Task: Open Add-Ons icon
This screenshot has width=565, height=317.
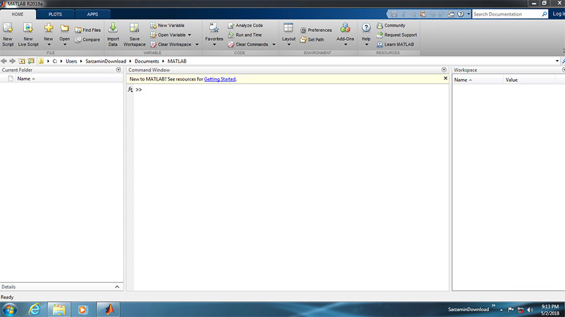Action: (345, 28)
